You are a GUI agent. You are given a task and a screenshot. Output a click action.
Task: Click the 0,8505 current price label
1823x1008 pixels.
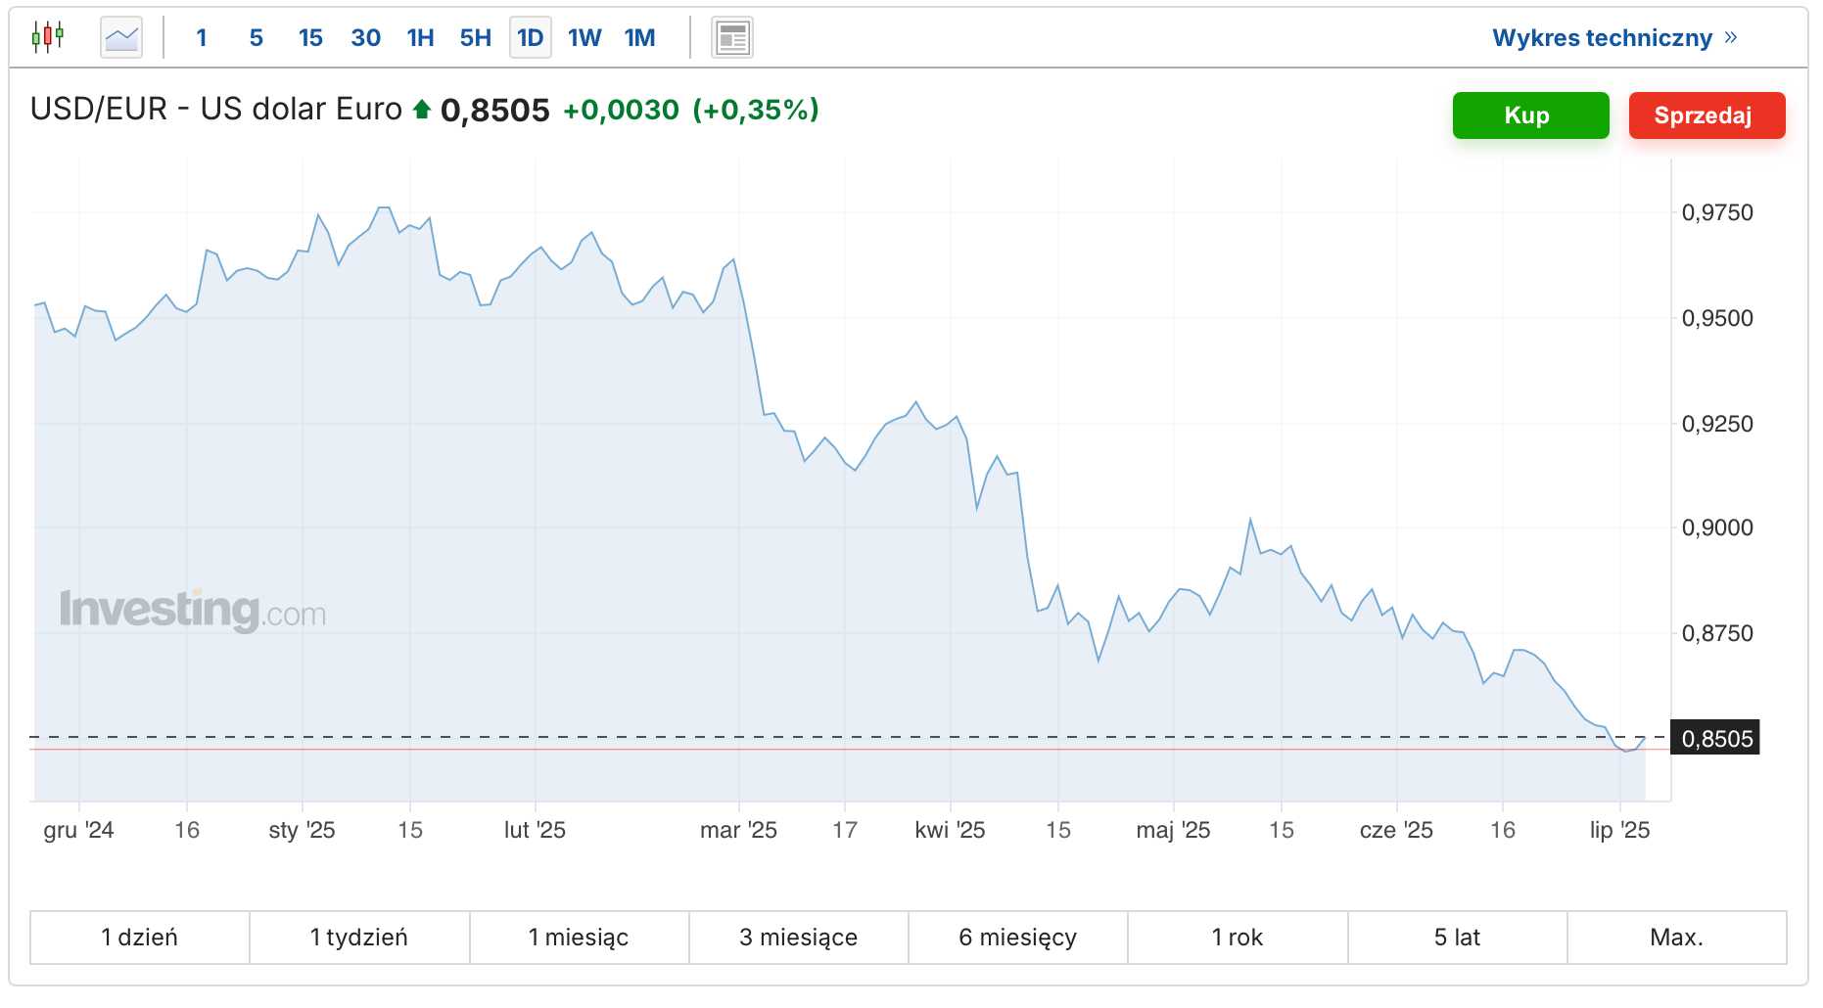[1716, 739]
